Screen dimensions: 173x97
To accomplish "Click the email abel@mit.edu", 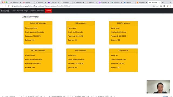I will coord(78,32).
